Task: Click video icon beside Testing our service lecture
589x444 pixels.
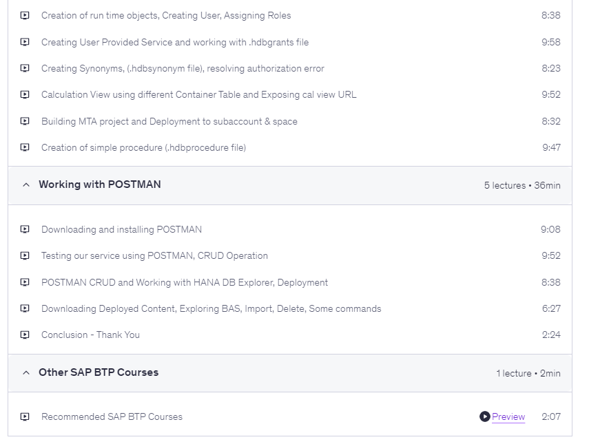Action: (25, 255)
